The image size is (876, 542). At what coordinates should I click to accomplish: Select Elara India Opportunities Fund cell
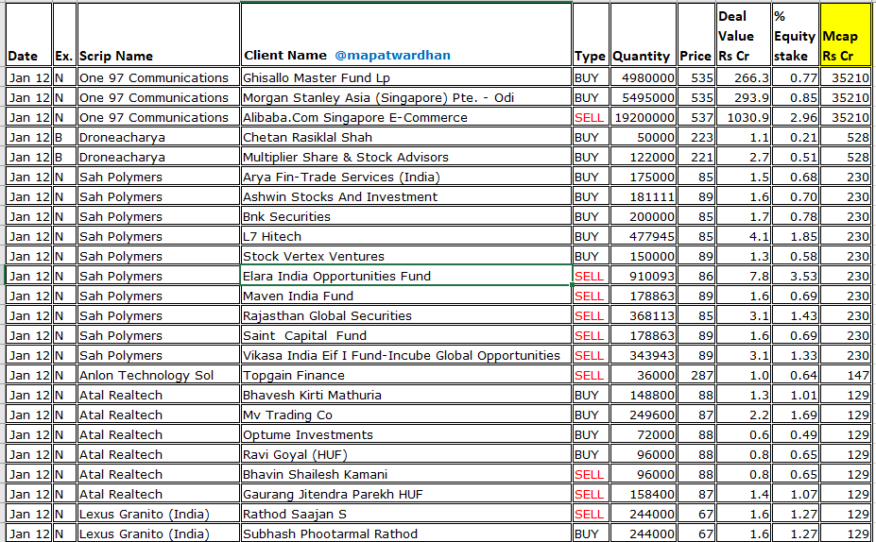tap(406, 276)
